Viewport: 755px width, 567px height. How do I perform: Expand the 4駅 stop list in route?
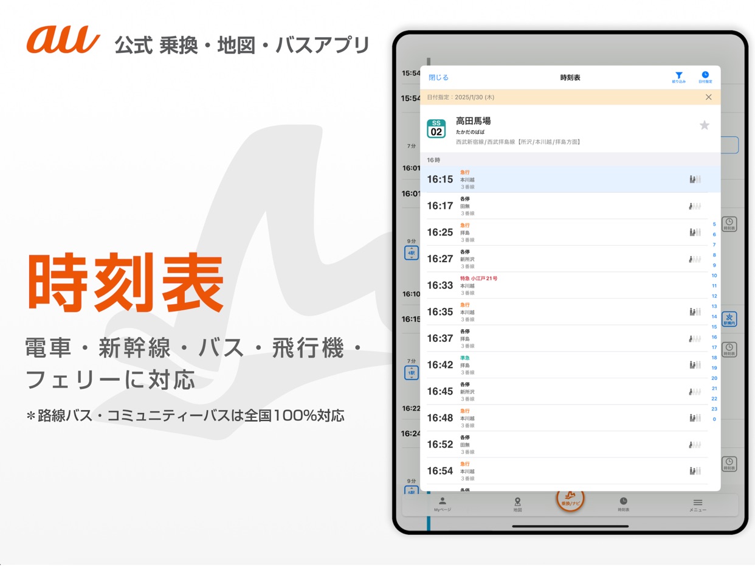pos(411,252)
